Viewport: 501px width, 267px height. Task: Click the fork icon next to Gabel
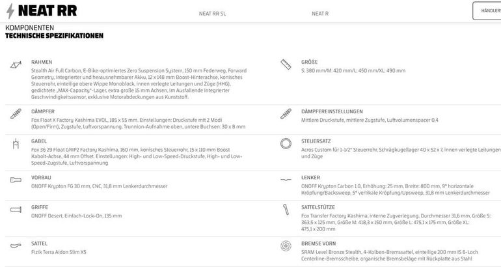(x=16, y=144)
